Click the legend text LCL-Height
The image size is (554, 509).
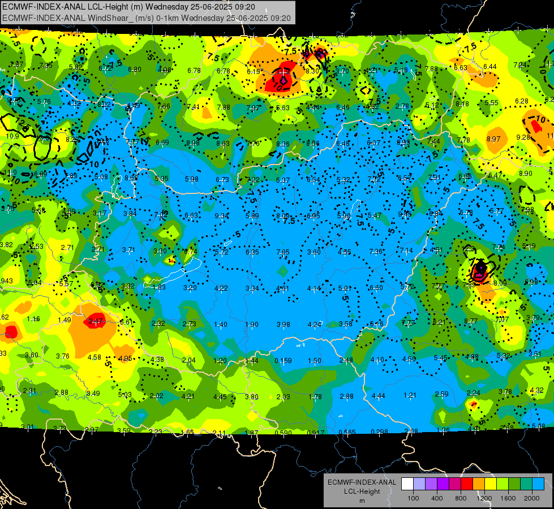[x=362, y=491]
